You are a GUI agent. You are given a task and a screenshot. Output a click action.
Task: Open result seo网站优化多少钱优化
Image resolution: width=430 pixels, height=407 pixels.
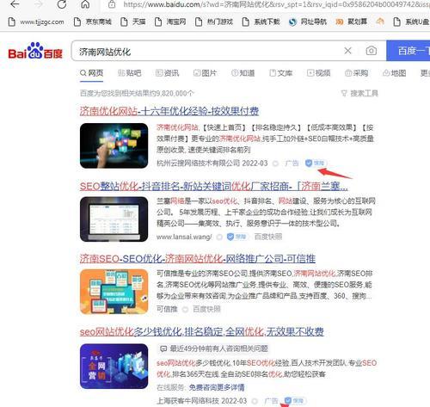202,332
